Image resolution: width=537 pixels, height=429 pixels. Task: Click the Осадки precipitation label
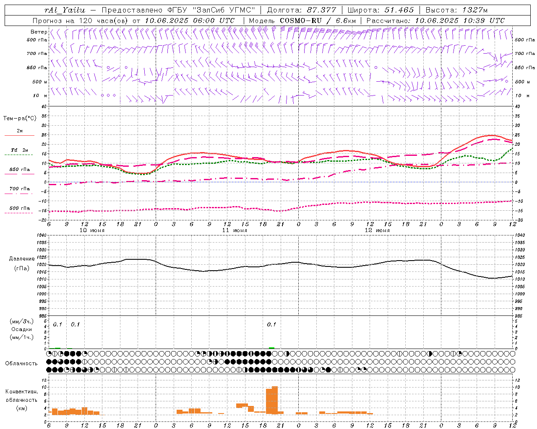click(x=22, y=329)
